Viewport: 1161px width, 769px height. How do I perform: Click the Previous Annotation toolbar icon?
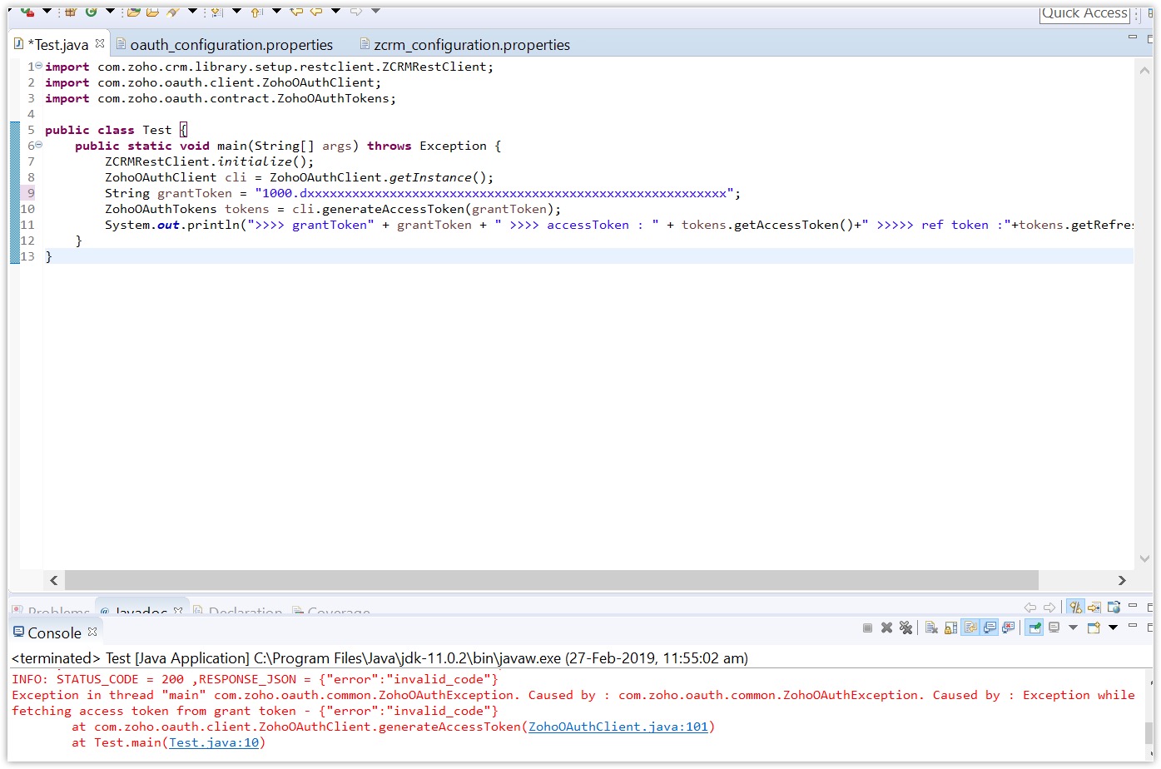pyautogui.click(x=256, y=12)
